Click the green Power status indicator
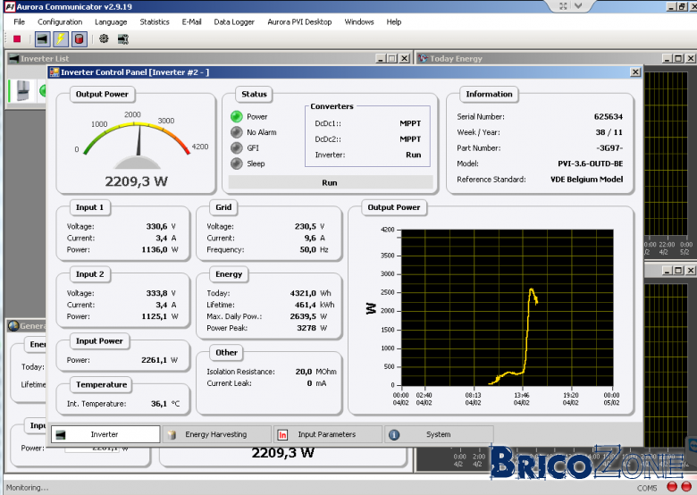 point(237,116)
